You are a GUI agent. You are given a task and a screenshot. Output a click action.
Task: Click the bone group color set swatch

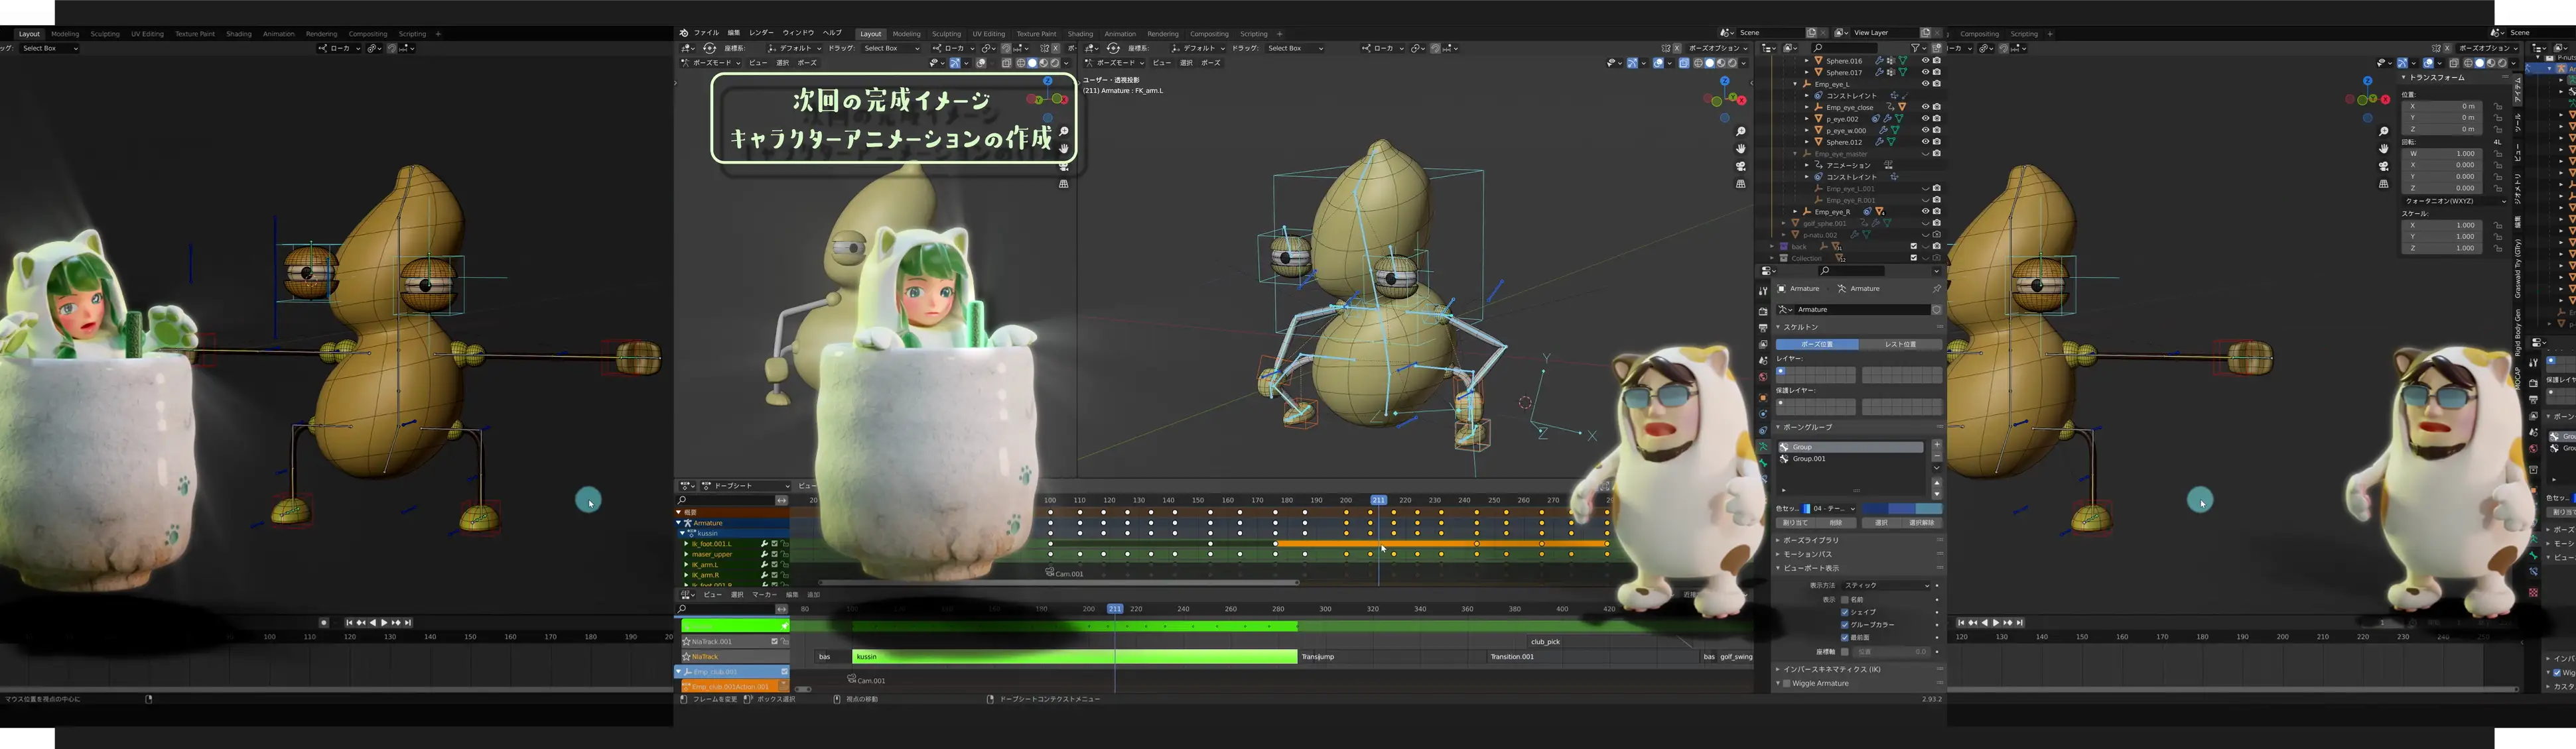point(1806,508)
